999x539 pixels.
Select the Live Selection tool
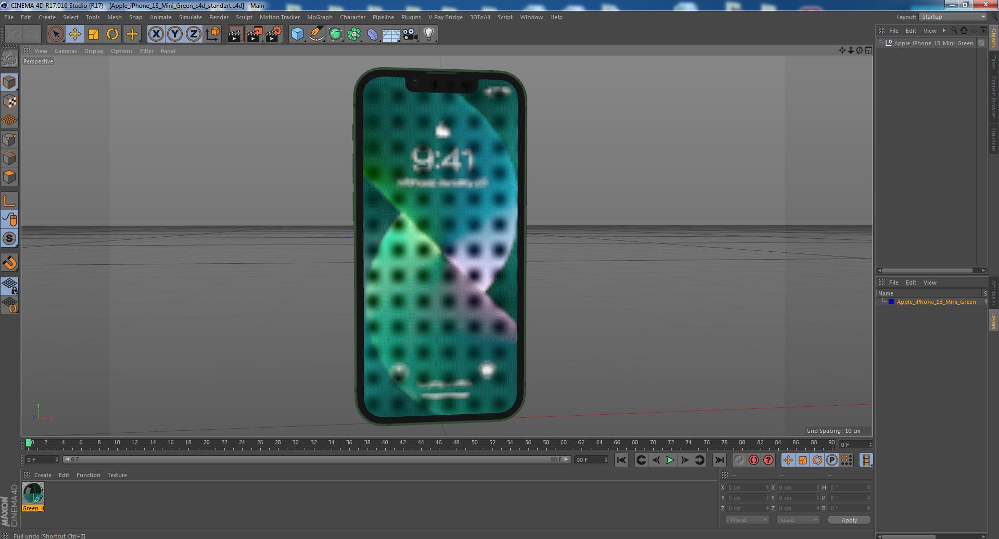pos(56,34)
